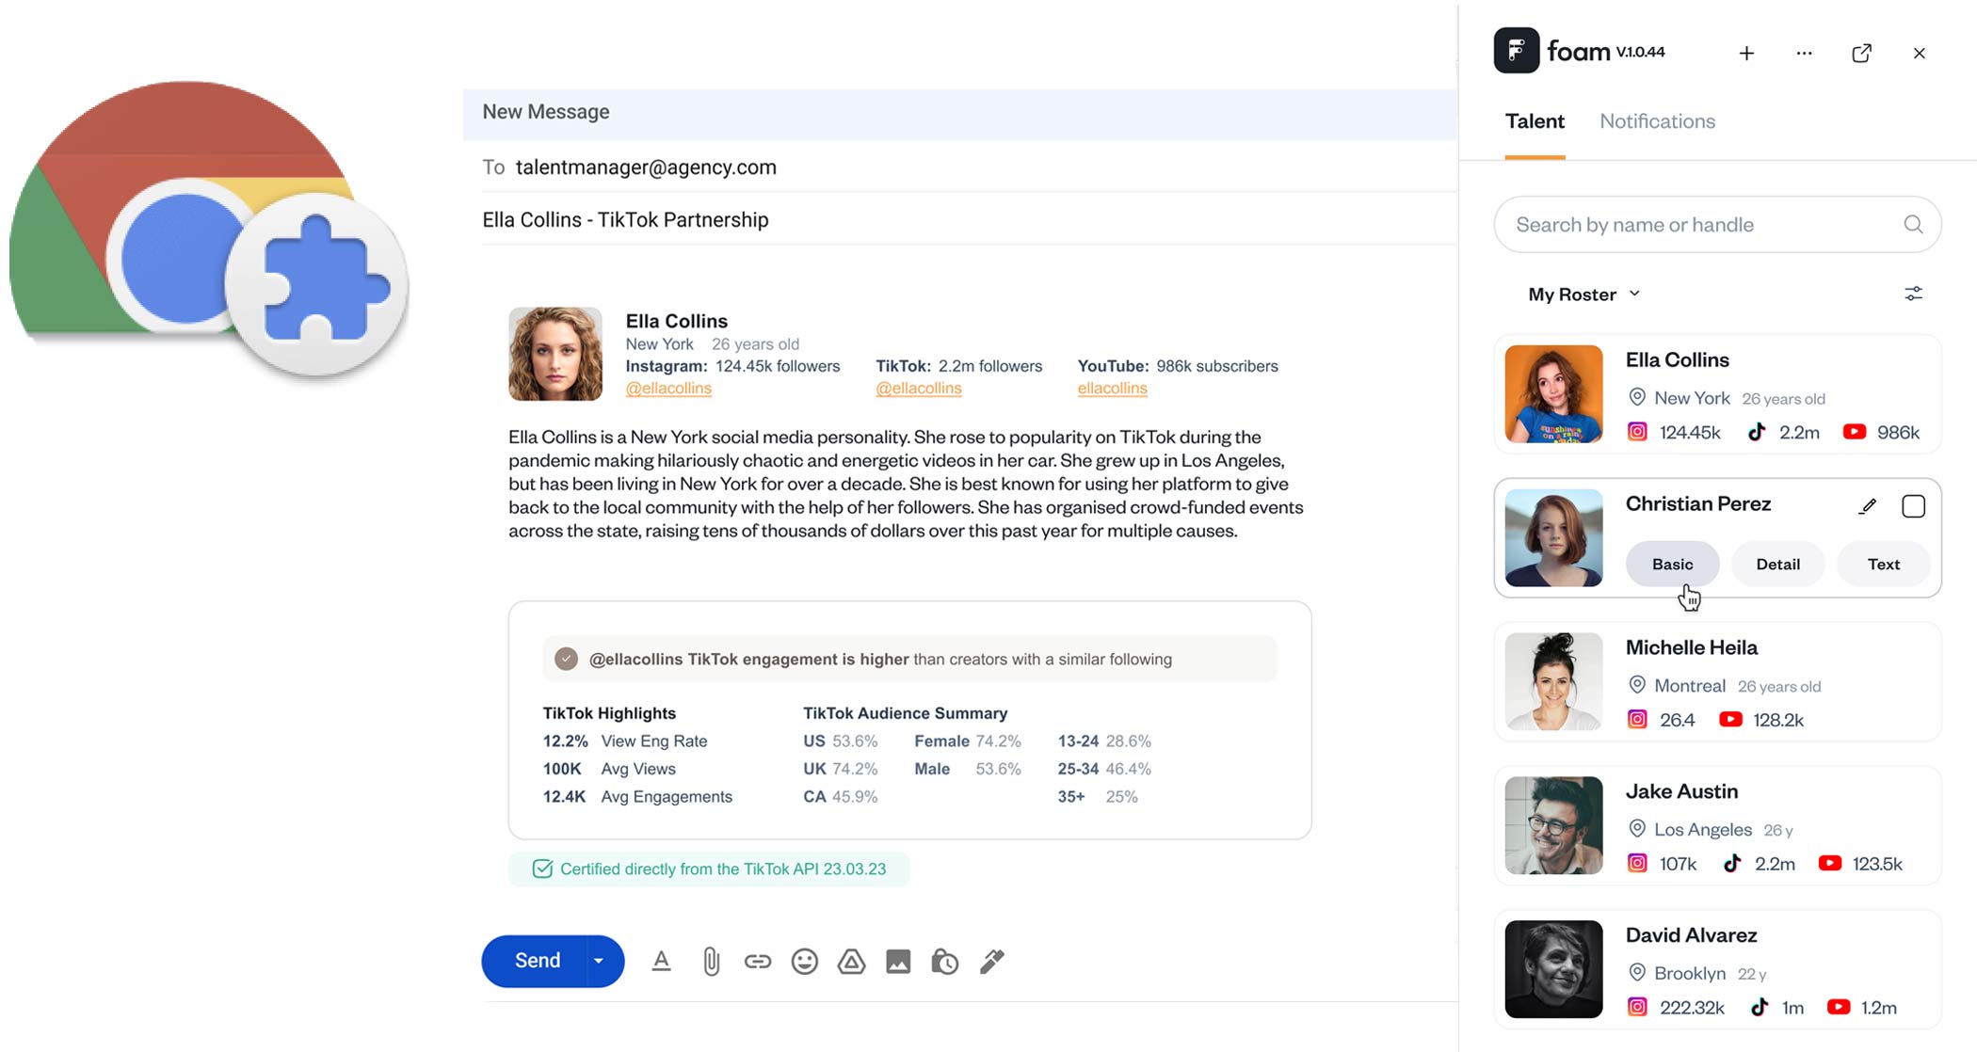The width and height of the screenshot is (1977, 1052).
Task: Pop out Foam panel in new window
Action: (x=1861, y=54)
